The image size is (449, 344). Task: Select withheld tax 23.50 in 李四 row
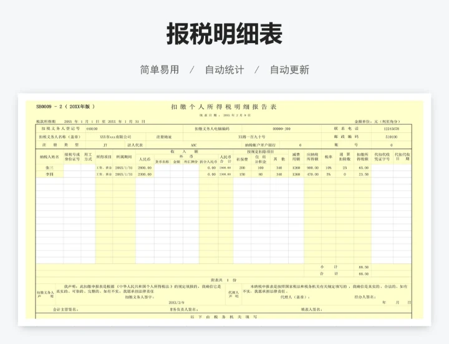click(x=362, y=174)
